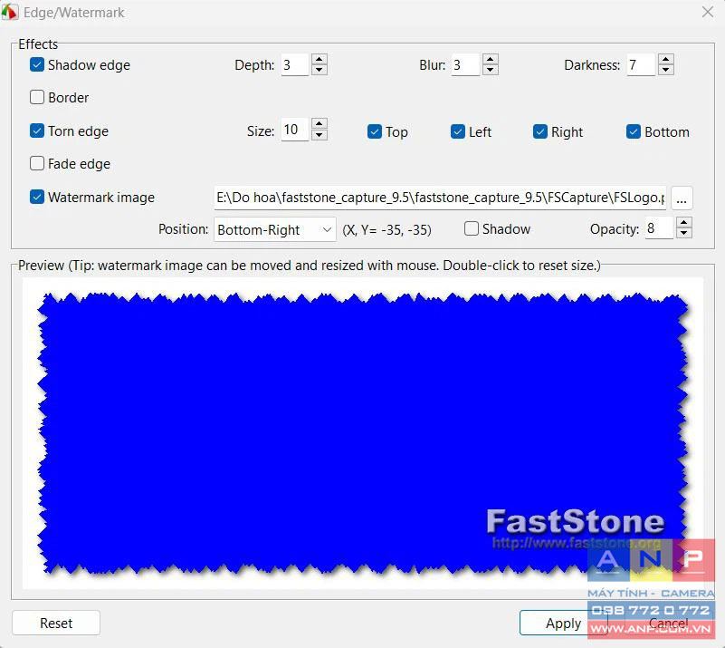Image resolution: width=725 pixels, height=648 pixels.
Task: Browse for watermark image with ... button
Action: pos(682,198)
